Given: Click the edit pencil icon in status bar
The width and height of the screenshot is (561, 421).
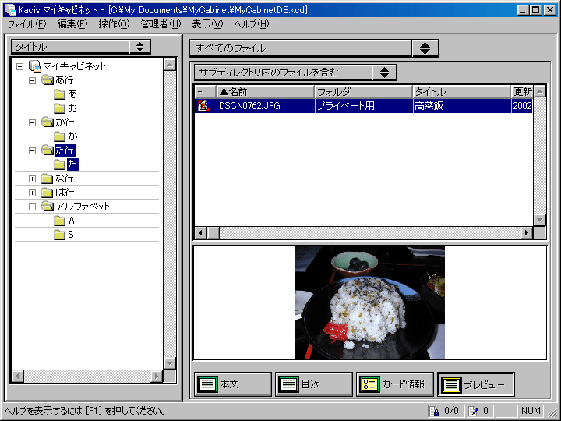Looking at the screenshot, I should (474, 411).
